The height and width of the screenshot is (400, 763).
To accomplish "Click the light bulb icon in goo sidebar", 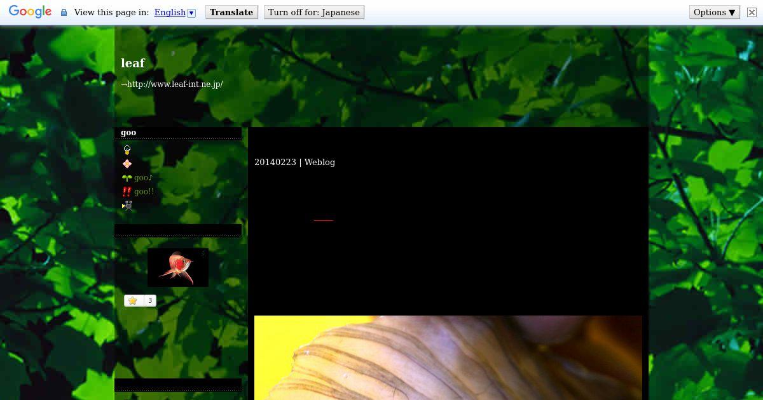I will coord(127,150).
